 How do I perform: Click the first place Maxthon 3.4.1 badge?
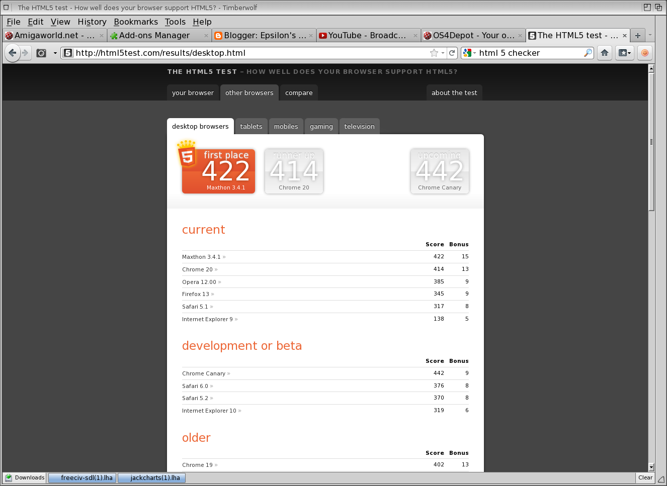218,171
